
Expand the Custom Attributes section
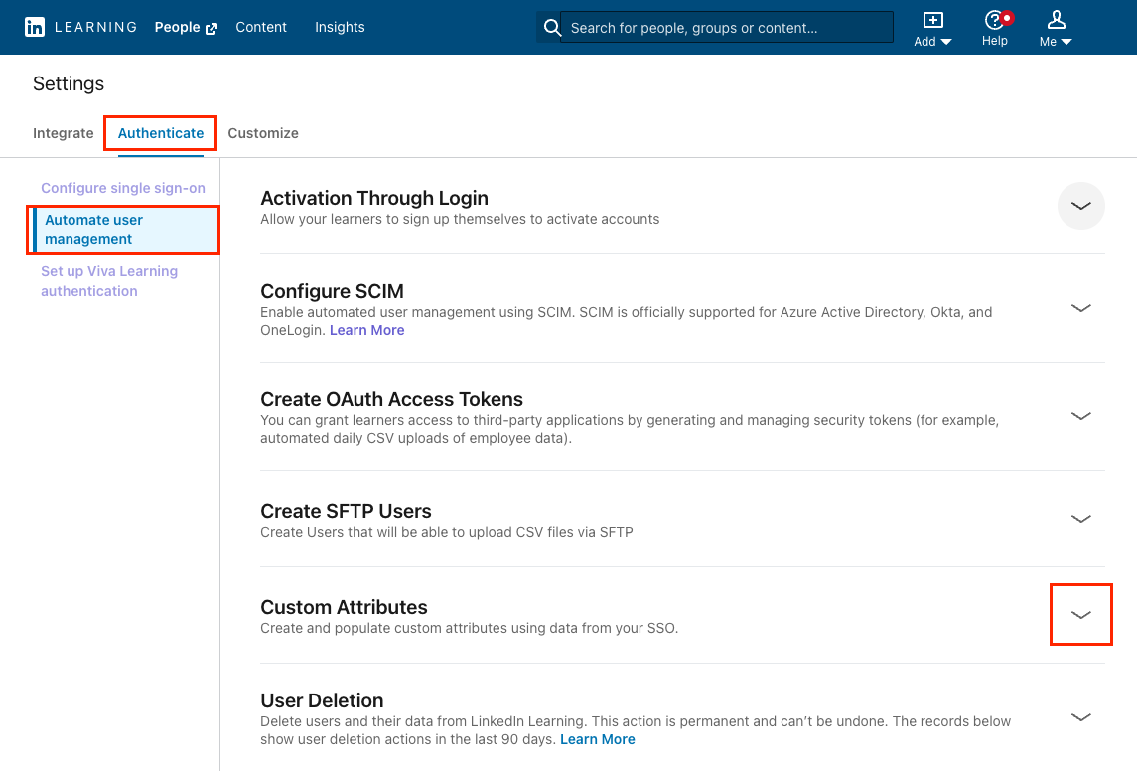click(x=1080, y=614)
